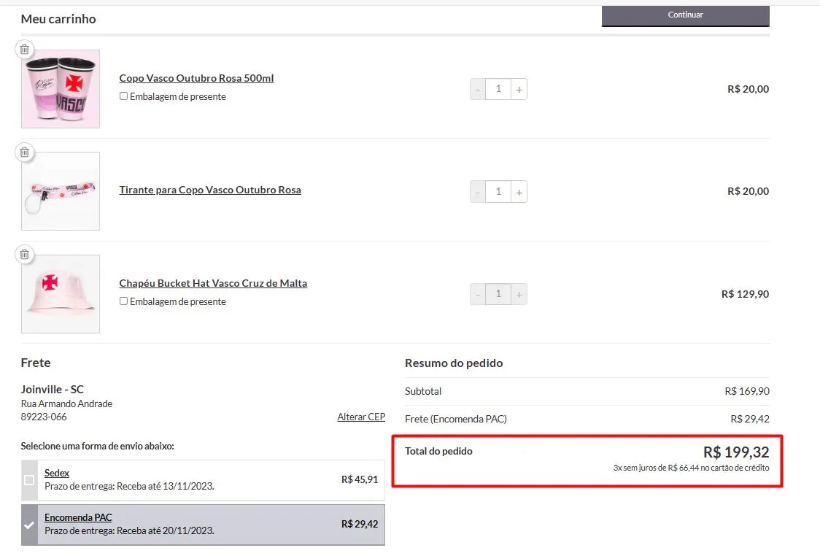Click the Chapéu price R$ 129,90

pos(745,294)
